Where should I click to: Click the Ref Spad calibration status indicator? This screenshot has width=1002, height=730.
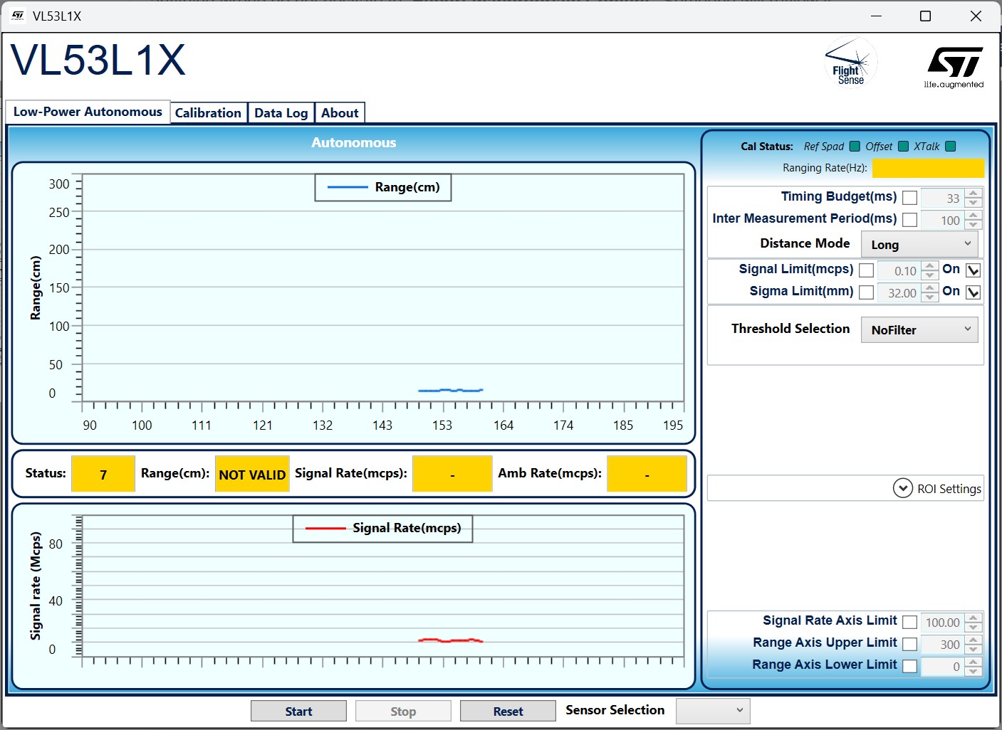[855, 147]
